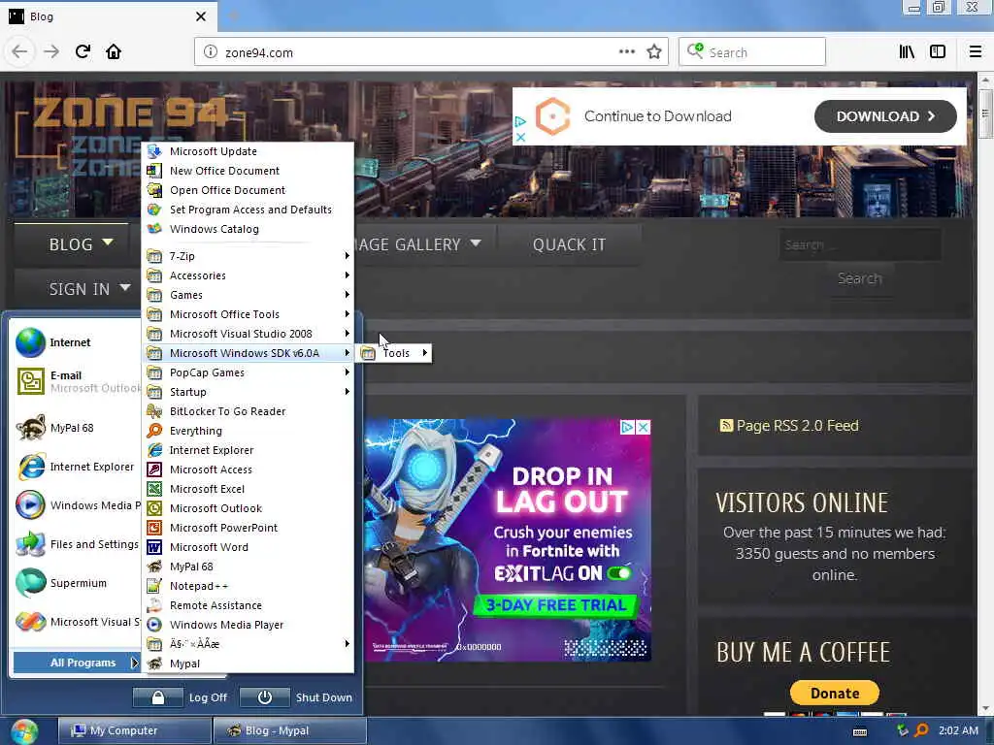Screen dimensions: 994x745
Task: Open the Everything search program
Action: point(248,431)
